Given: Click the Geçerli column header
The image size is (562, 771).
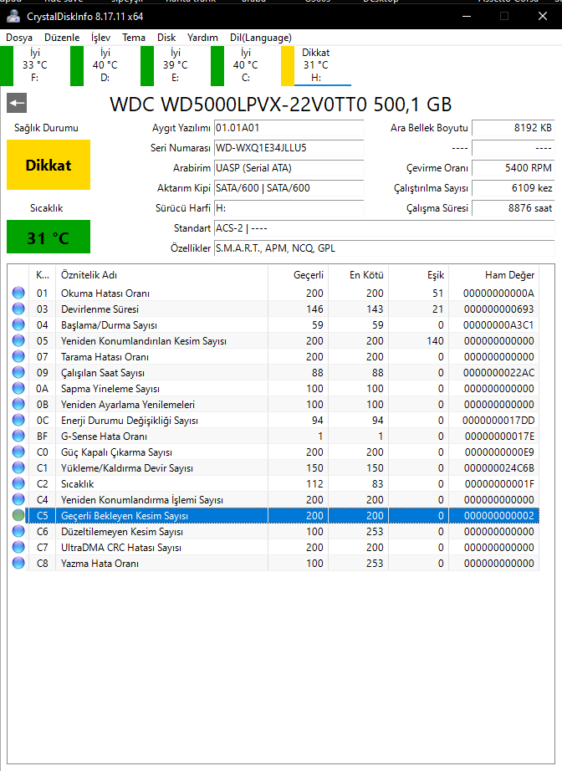Looking at the screenshot, I should coord(299,275).
